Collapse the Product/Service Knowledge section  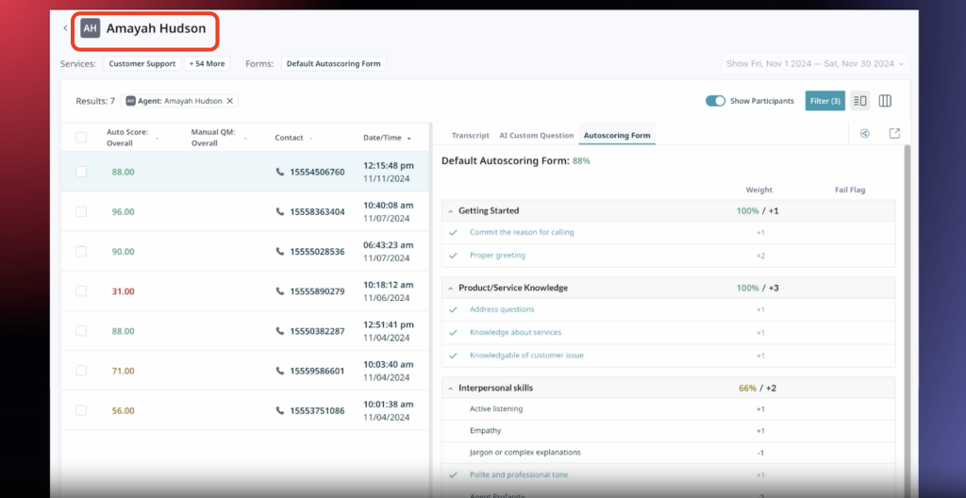click(450, 289)
